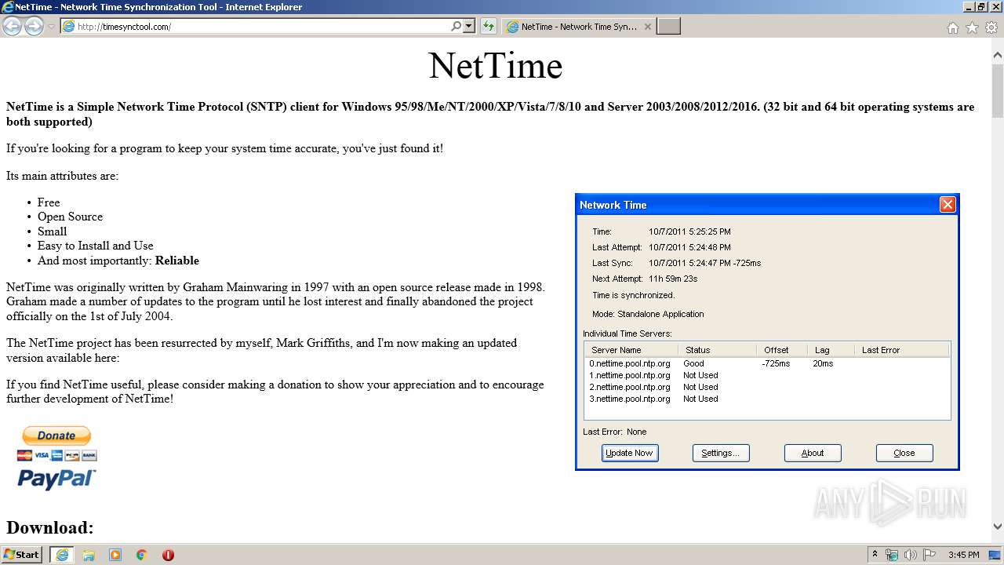Expand the address bar autocomplete dropdown
The image size is (1004, 565).
tap(469, 27)
